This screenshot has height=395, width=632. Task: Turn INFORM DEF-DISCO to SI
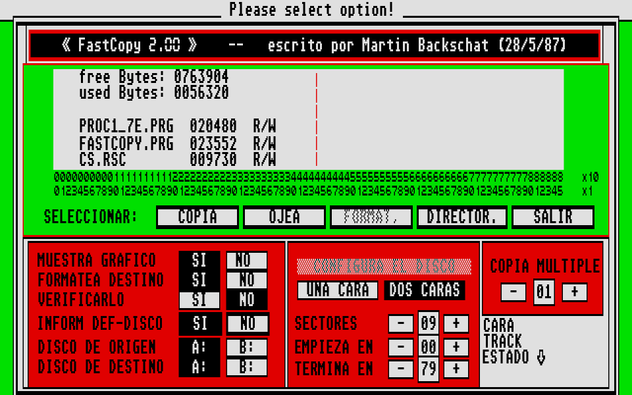(x=200, y=324)
